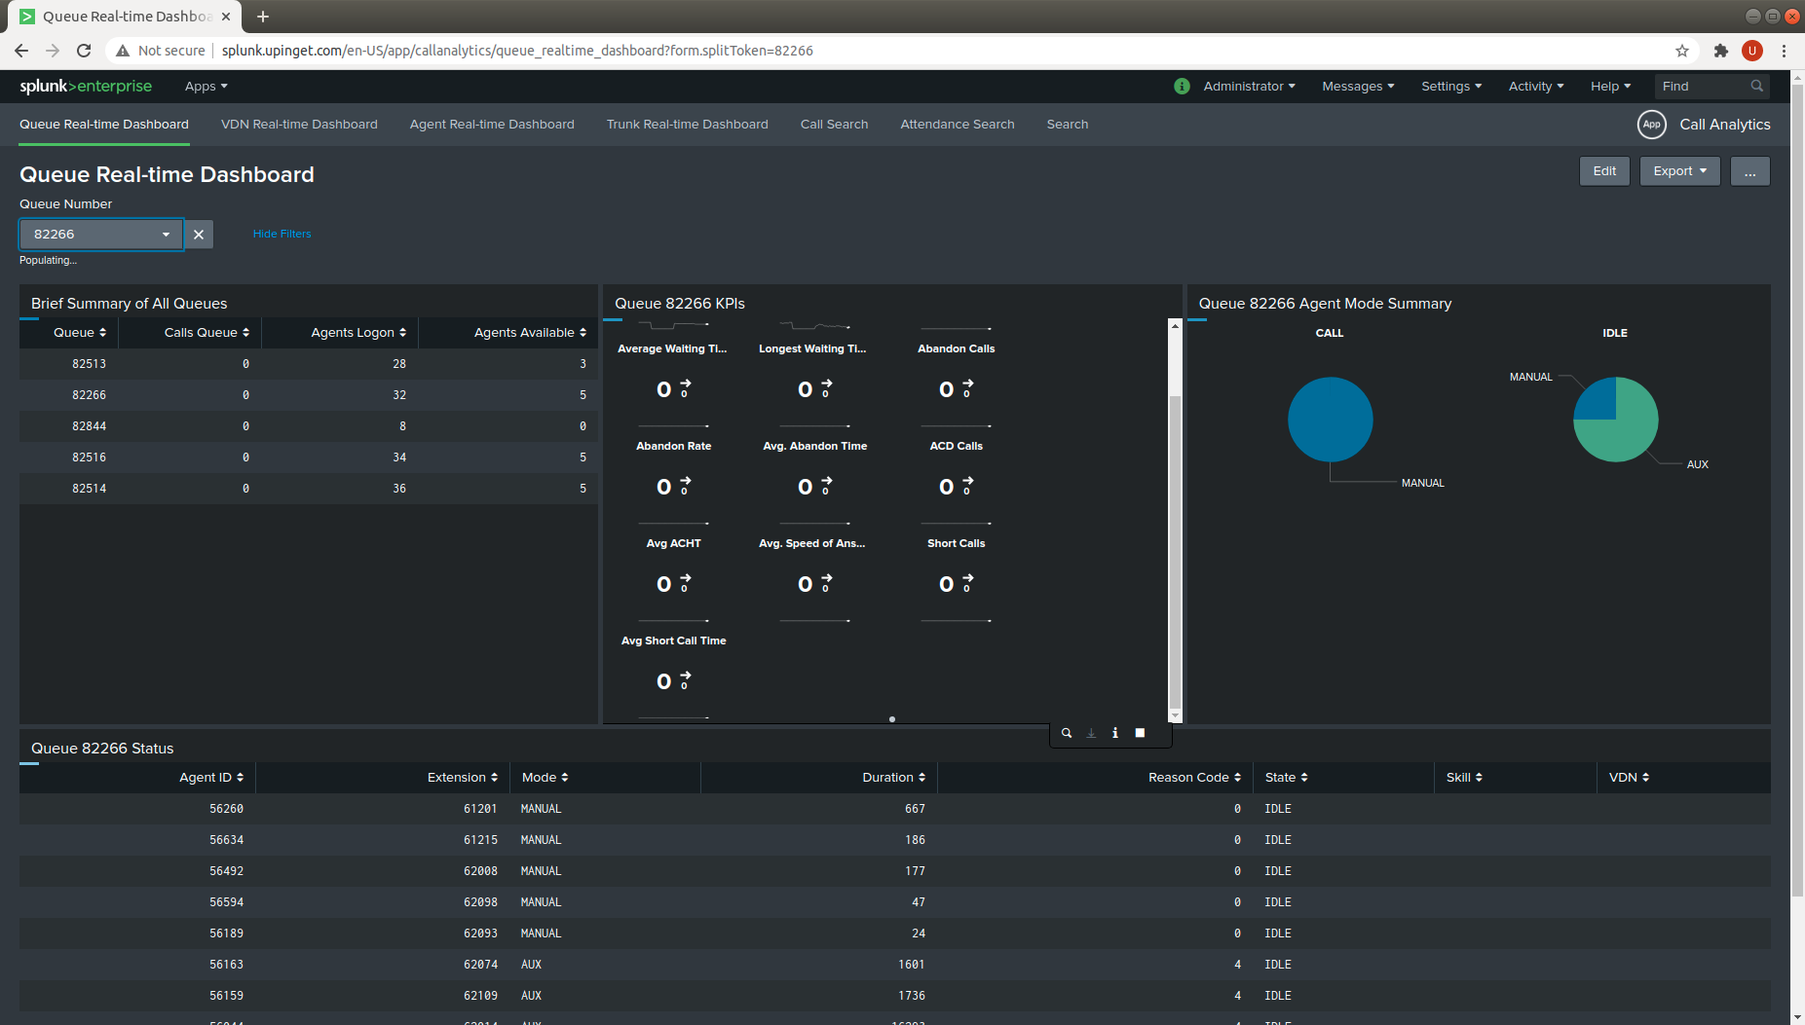This screenshot has width=1805, height=1025.
Task: Stop the KPI panel search job
Action: (x=1140, y=733)
